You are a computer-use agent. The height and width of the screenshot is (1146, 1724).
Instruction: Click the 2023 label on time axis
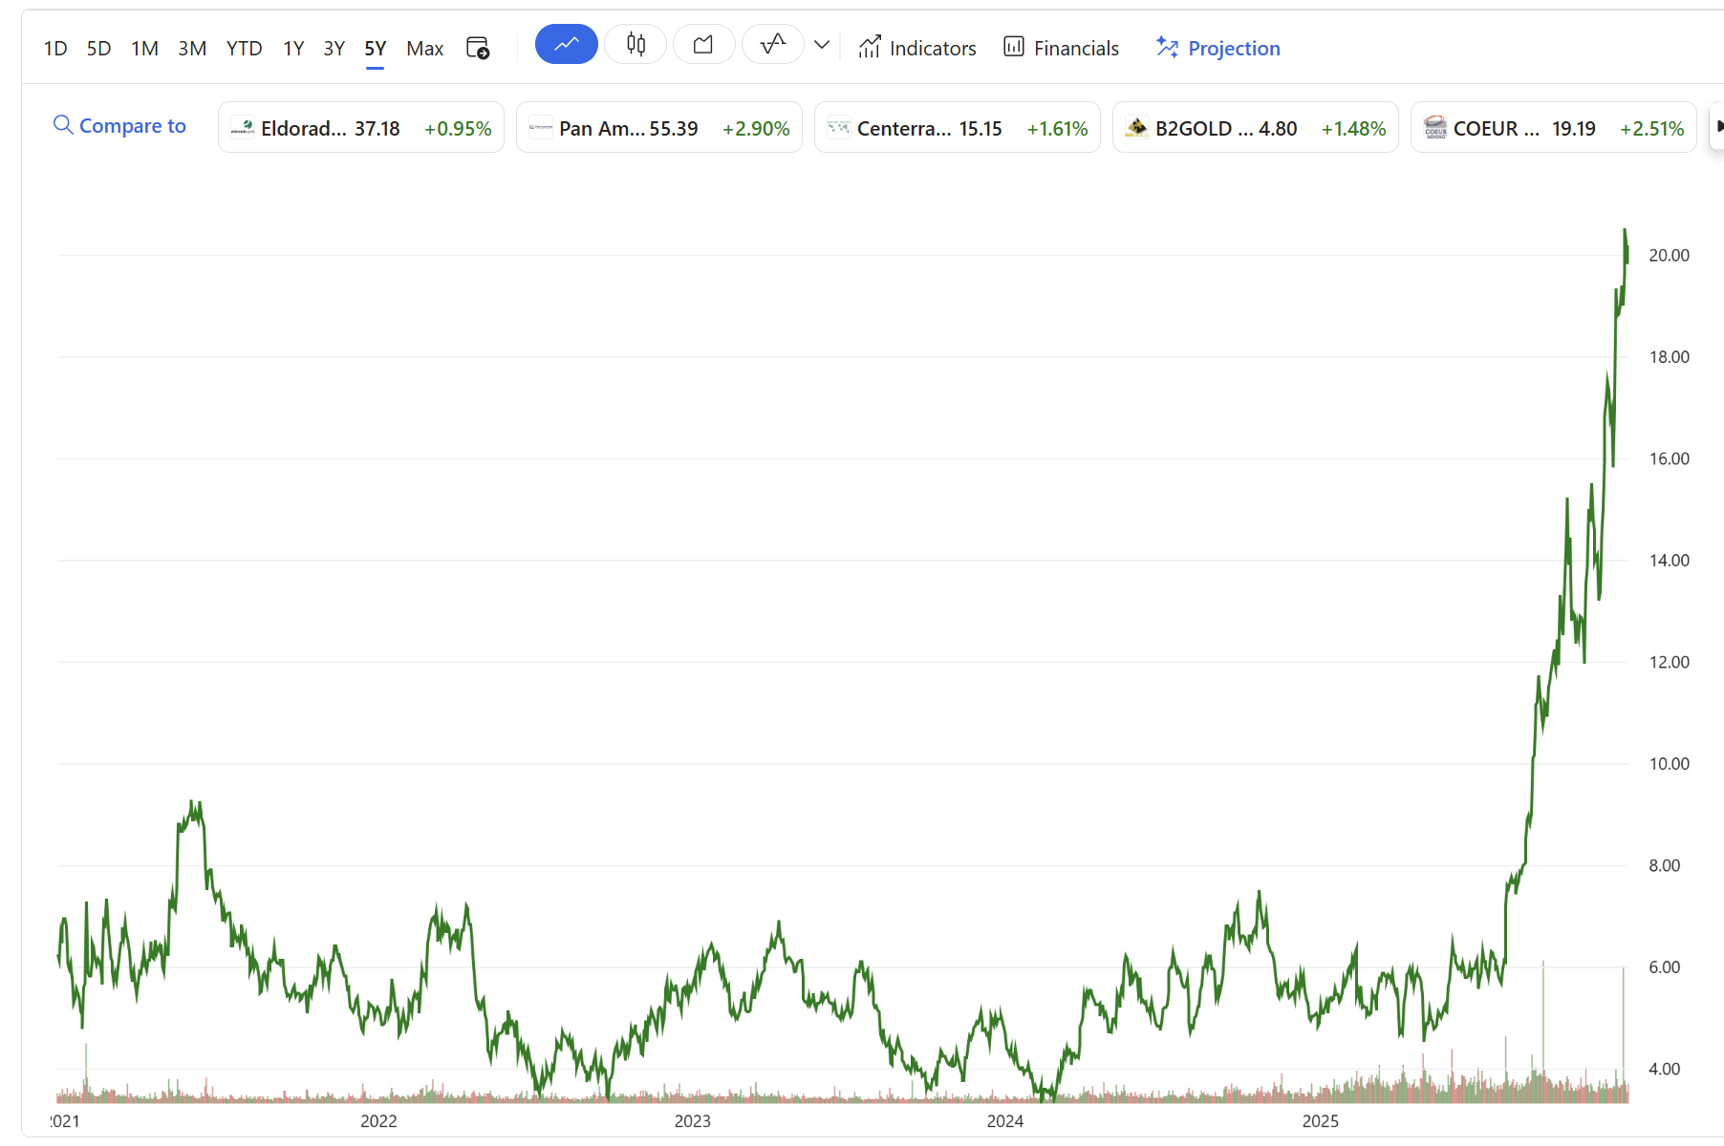coord(692,1121)
